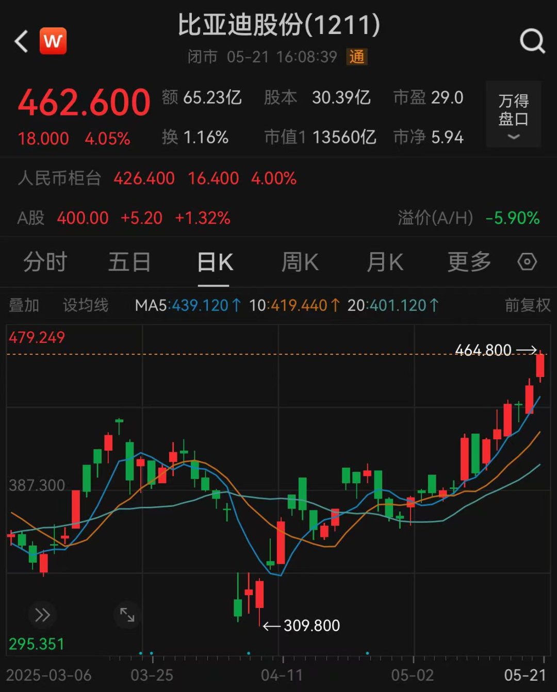Tap the fullscreen expand chart icon
557x692 pixels.
coord(127,615)
